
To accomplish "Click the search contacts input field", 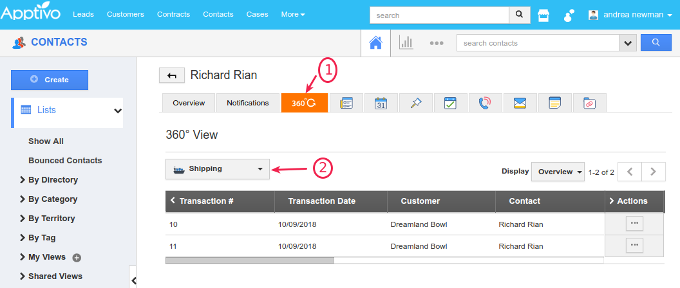I will pos(538,43).
